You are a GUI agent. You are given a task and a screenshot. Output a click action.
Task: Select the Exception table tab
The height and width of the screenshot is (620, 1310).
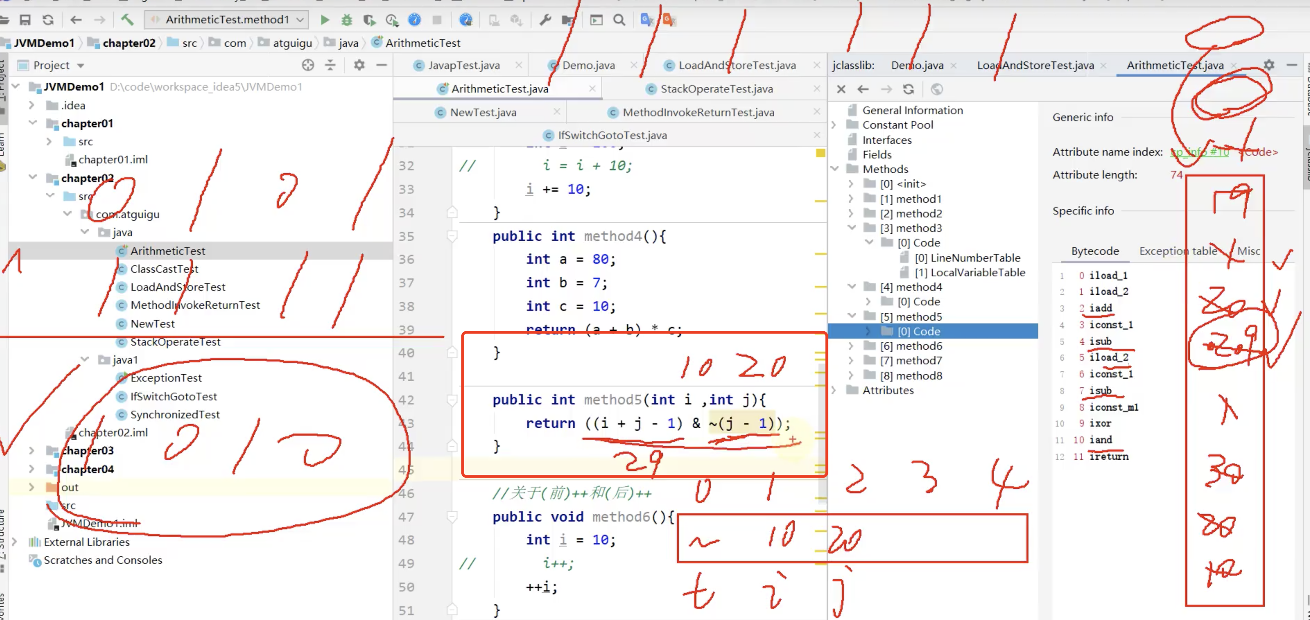[1178, 251]
